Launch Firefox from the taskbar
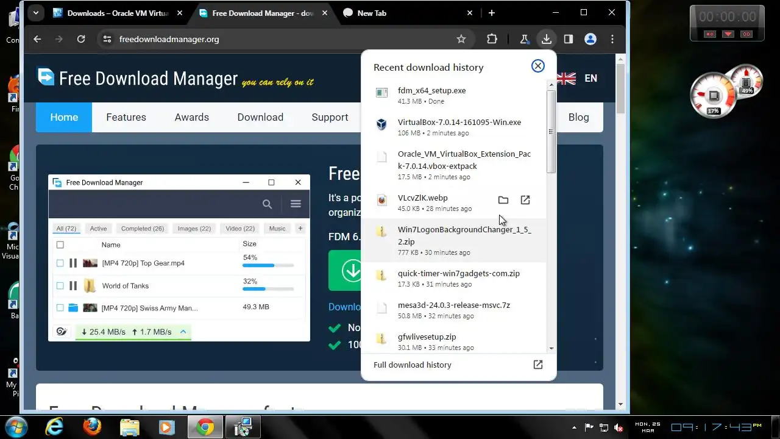The height and width of the screenshot is (439, 780). 92,427
